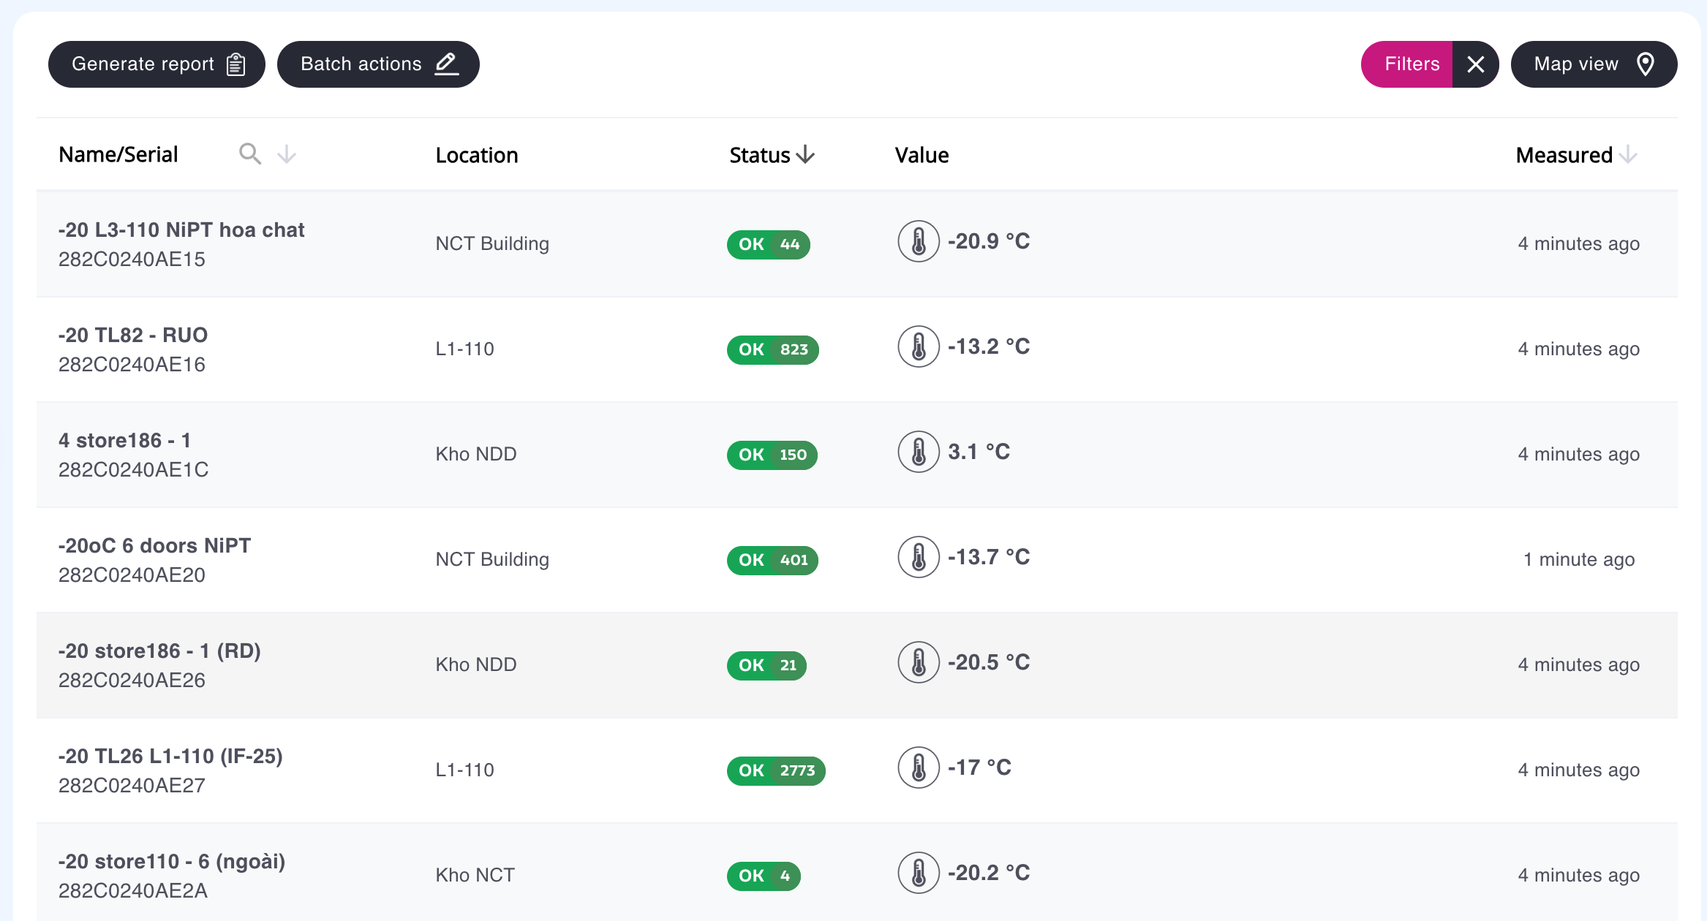Click thermometer icon for -20.5 °C
The width and height of the screenshot is (1707, 921).
click(x=919, y=662)
